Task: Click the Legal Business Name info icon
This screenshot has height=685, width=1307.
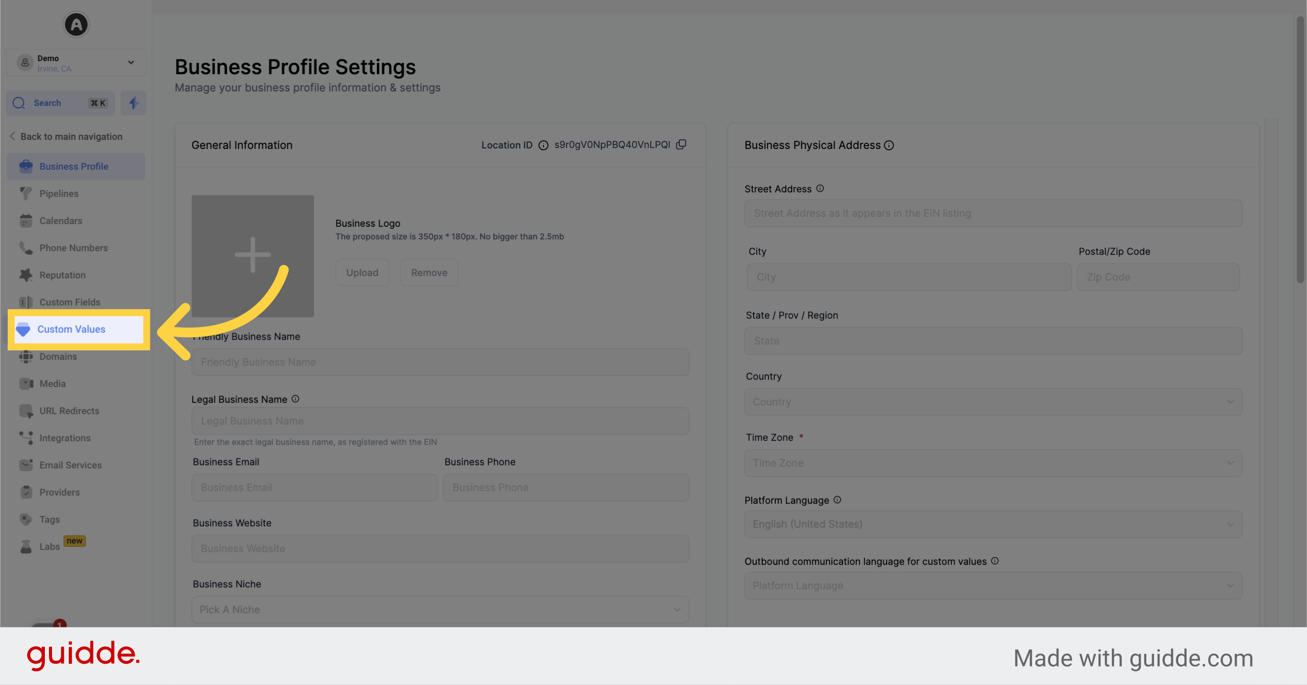Action: pyautogui.click(x=295, y=399)
